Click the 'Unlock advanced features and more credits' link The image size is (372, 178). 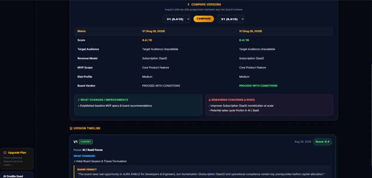(12, 161)
